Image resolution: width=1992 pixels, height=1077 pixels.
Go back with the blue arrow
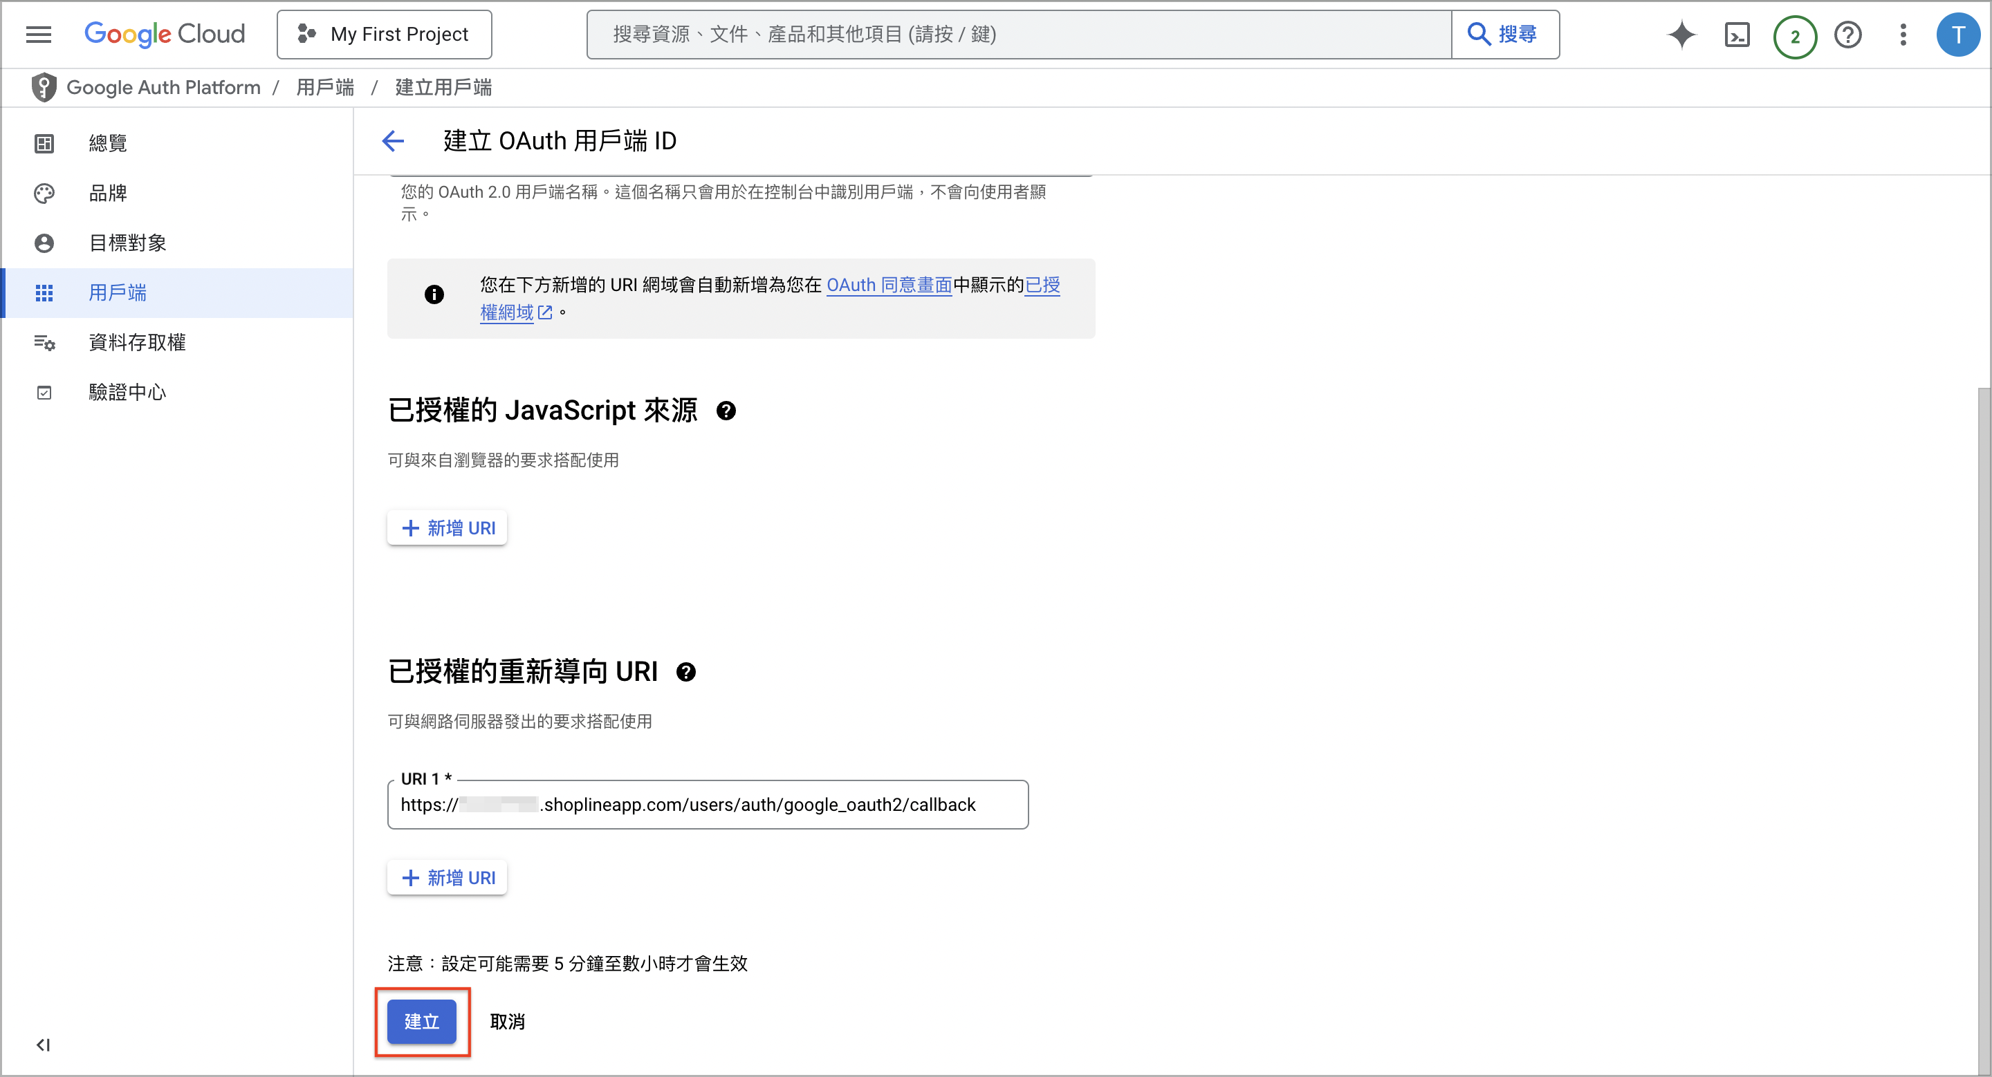393,140
